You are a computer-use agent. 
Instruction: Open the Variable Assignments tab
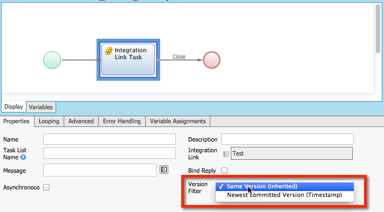[178, 121]
